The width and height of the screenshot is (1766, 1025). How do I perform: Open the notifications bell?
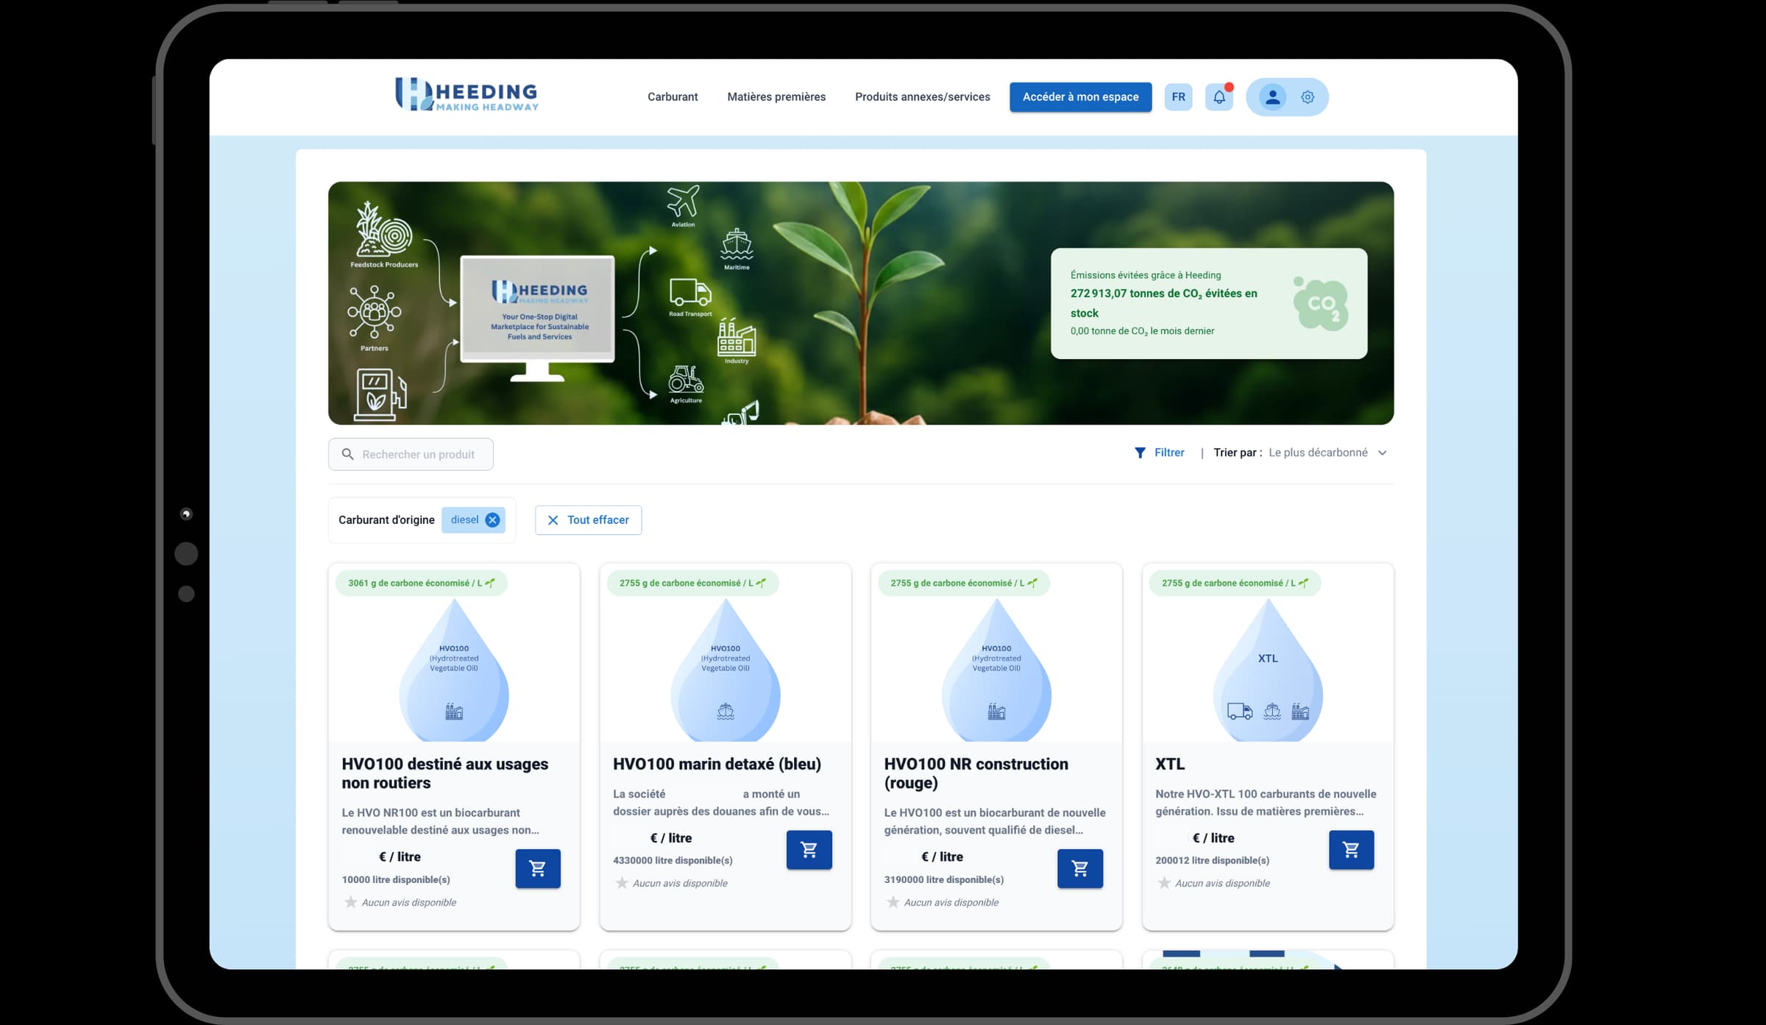[1219, 97]
